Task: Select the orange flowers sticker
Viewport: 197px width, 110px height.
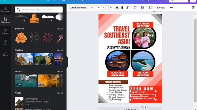Action: (21, 38)
